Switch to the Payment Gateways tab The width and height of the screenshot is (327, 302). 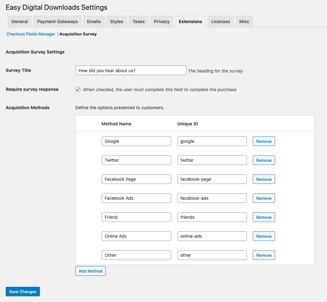coord(57,22)
